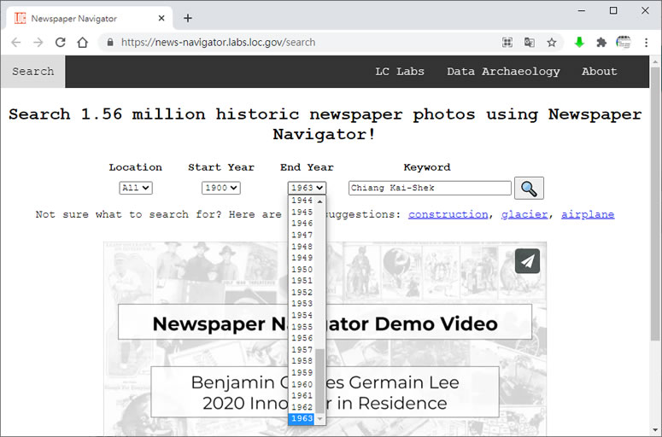Pick 1956 in the year list
This screenshot has height=437, width=662.
[x=302, y=338]
